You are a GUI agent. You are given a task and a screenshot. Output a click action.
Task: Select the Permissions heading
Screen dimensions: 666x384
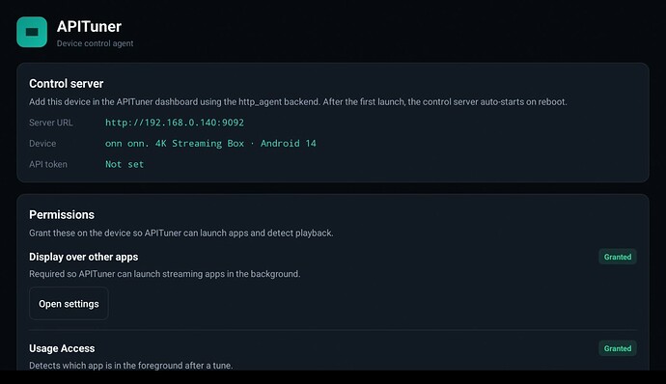coord(62,214)
